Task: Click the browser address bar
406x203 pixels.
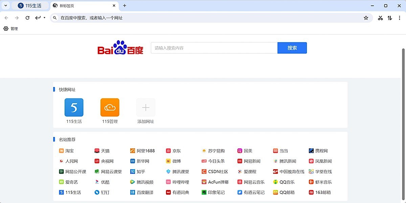Action: (203, 18)
